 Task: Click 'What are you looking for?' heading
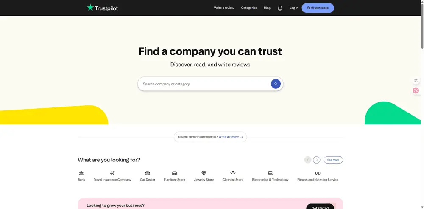[109, 160]
